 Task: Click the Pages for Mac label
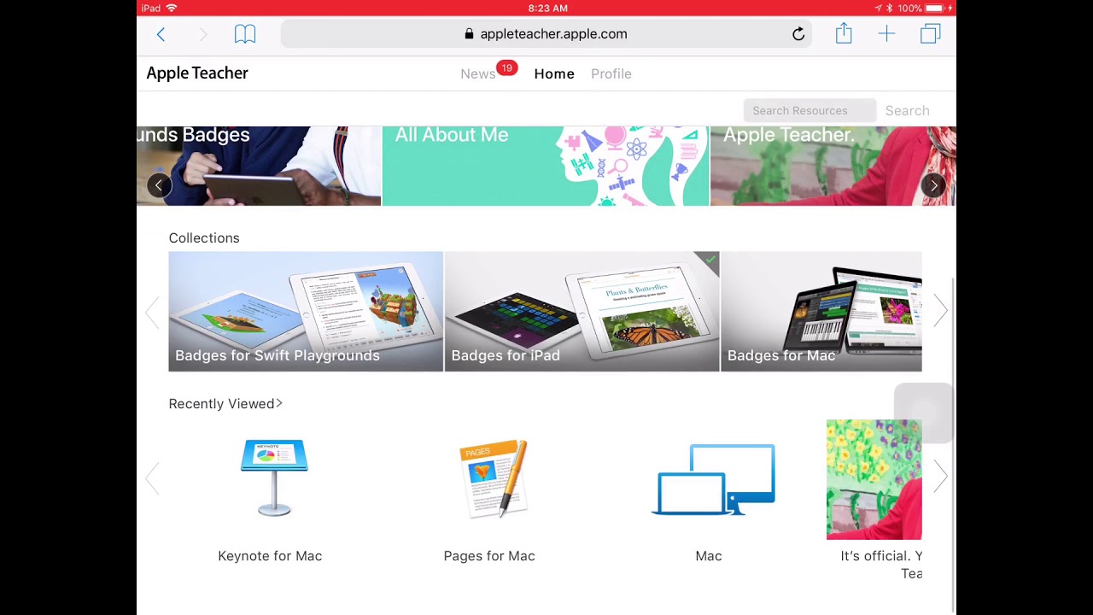coord(489,556)
